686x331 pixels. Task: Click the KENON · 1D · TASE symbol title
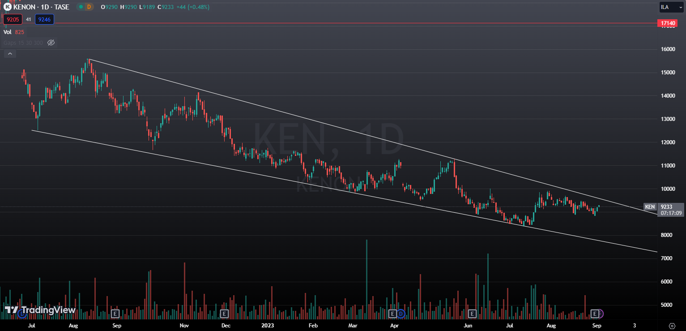tap(41, 7)
